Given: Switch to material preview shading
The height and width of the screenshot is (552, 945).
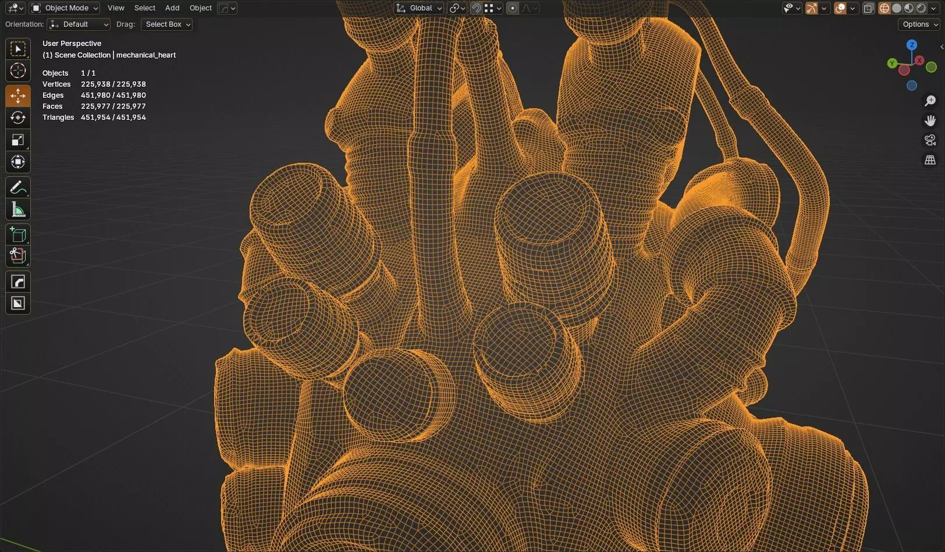Looking at the screenshot, I should coord(909,8).
